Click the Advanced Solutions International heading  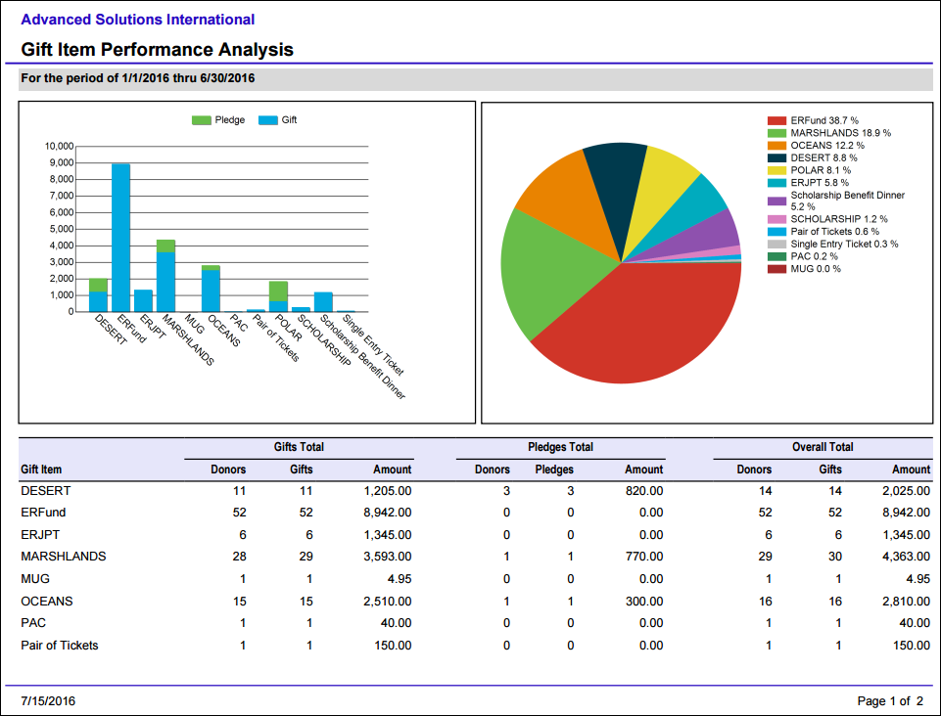(137, 20)
